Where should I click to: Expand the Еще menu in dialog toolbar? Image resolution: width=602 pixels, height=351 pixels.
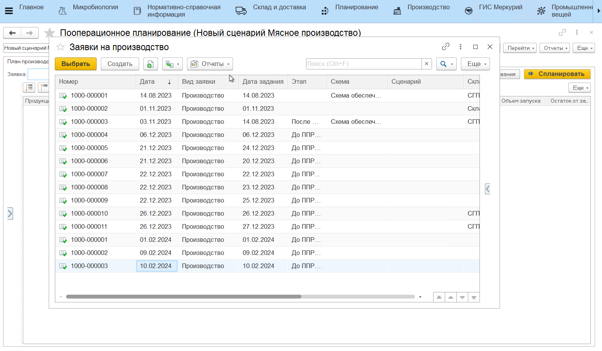tap(475, 64)
